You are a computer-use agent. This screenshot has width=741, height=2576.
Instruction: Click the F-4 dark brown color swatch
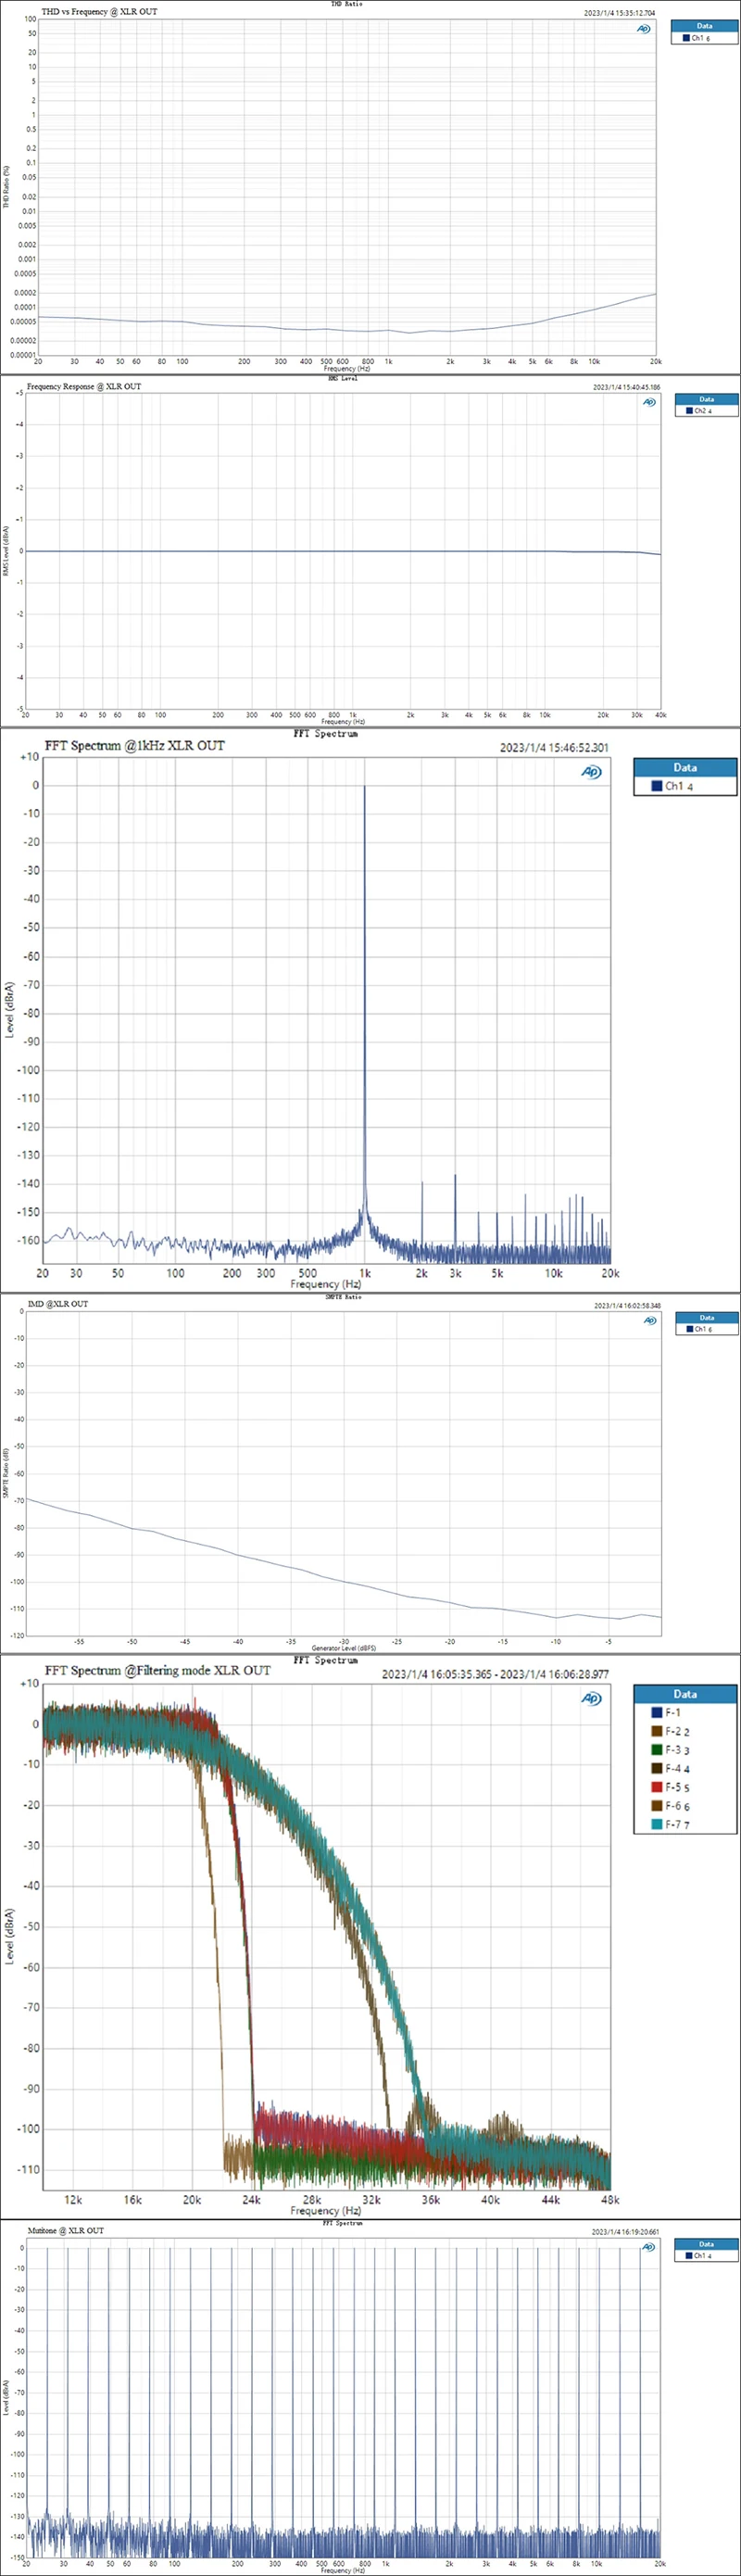click(657, 1768)
